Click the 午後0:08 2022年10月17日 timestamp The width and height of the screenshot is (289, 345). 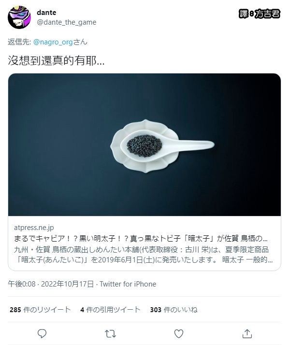pos(51,284)
